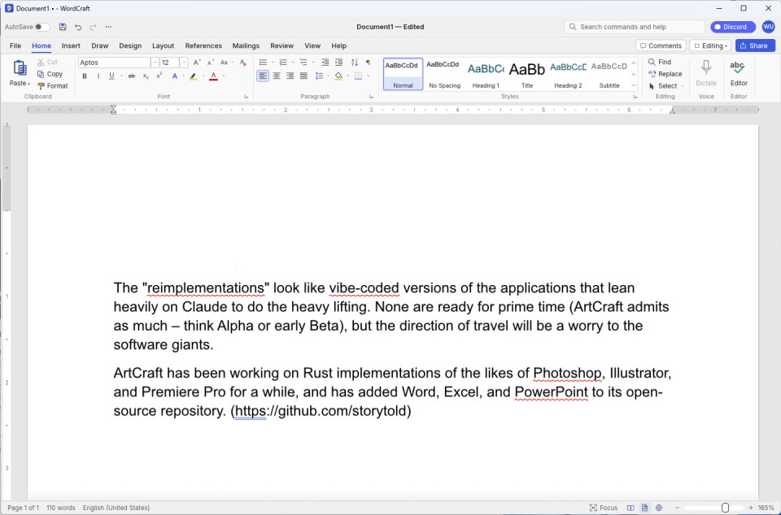Open the font name dropdown
Image resolution: width=781 pixels, height=515 pixels.
click(x=155, y=63)
